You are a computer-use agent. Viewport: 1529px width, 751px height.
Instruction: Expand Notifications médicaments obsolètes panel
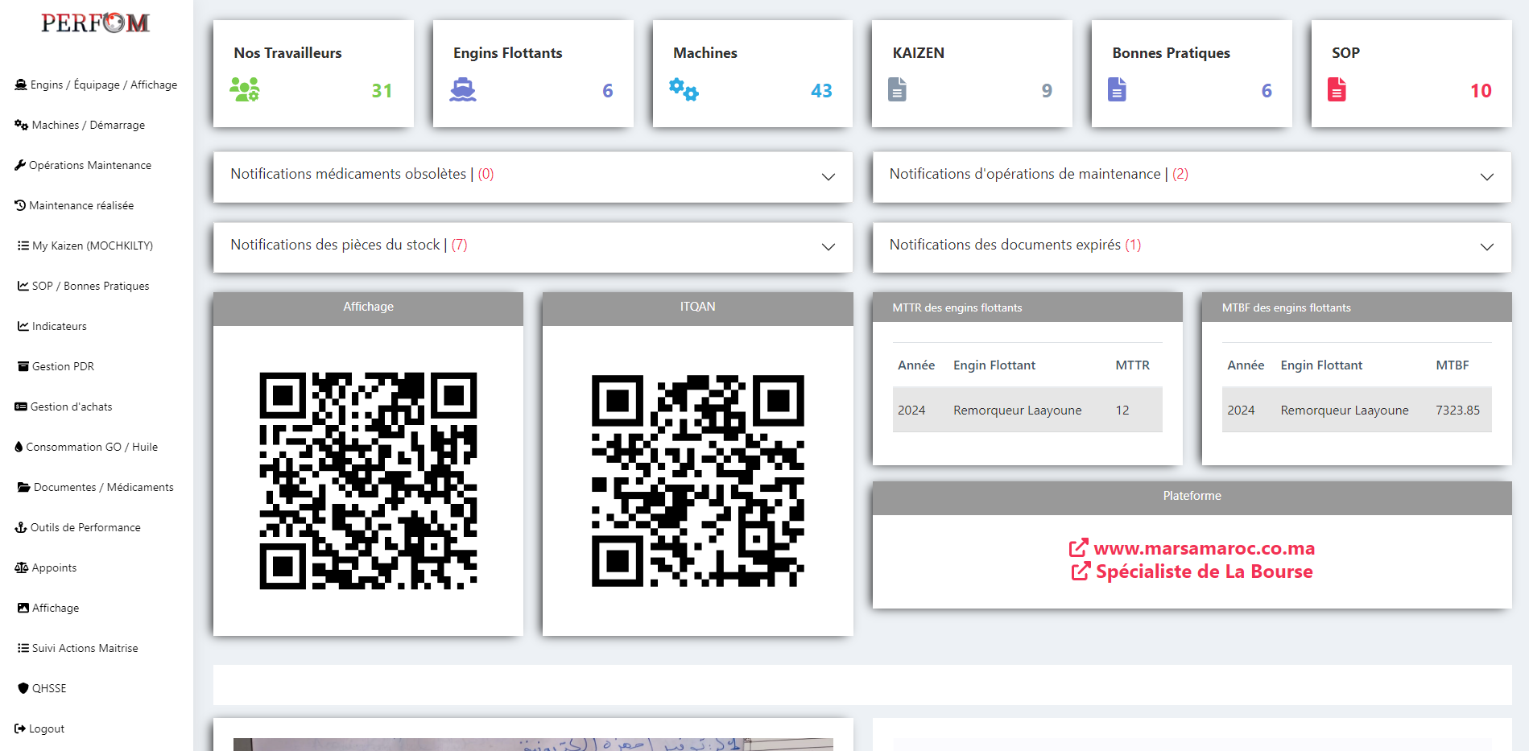pyautogui.click(x=828, y=177)
